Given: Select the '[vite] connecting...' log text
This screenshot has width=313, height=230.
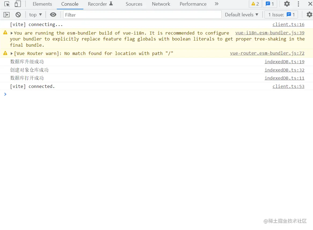Looking at the screenshot, I should click(36, 24).
